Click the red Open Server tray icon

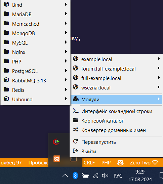pyautogui.click(x=56, y=142)
